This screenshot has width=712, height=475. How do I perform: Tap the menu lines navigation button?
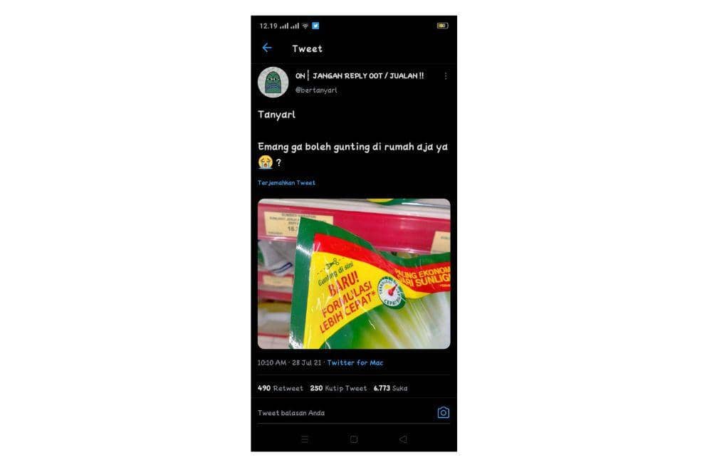pyautogui.click(x=305, y=439)
